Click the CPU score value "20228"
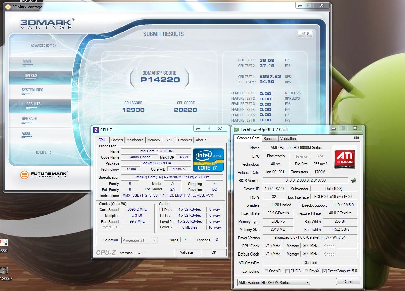This screenshot has width=405, height=291. (185, 110)
